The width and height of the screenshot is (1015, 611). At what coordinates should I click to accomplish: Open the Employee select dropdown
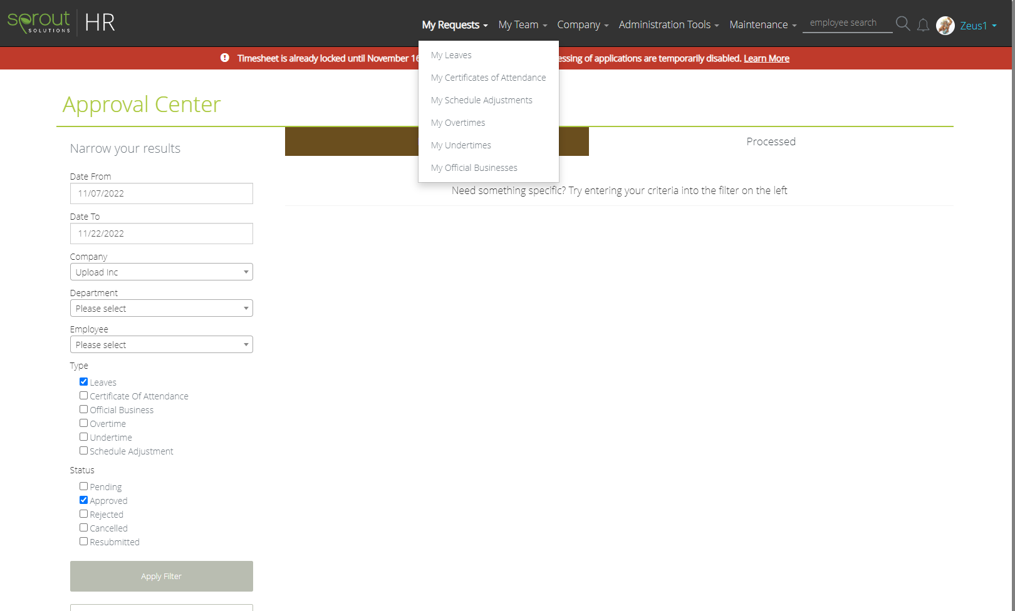[x=161, y=345]
